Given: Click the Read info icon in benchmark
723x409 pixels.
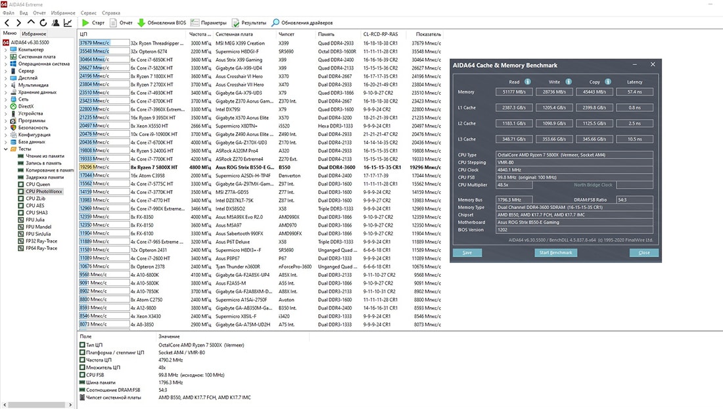Looking at the screenshot, I should coord(527,82).
